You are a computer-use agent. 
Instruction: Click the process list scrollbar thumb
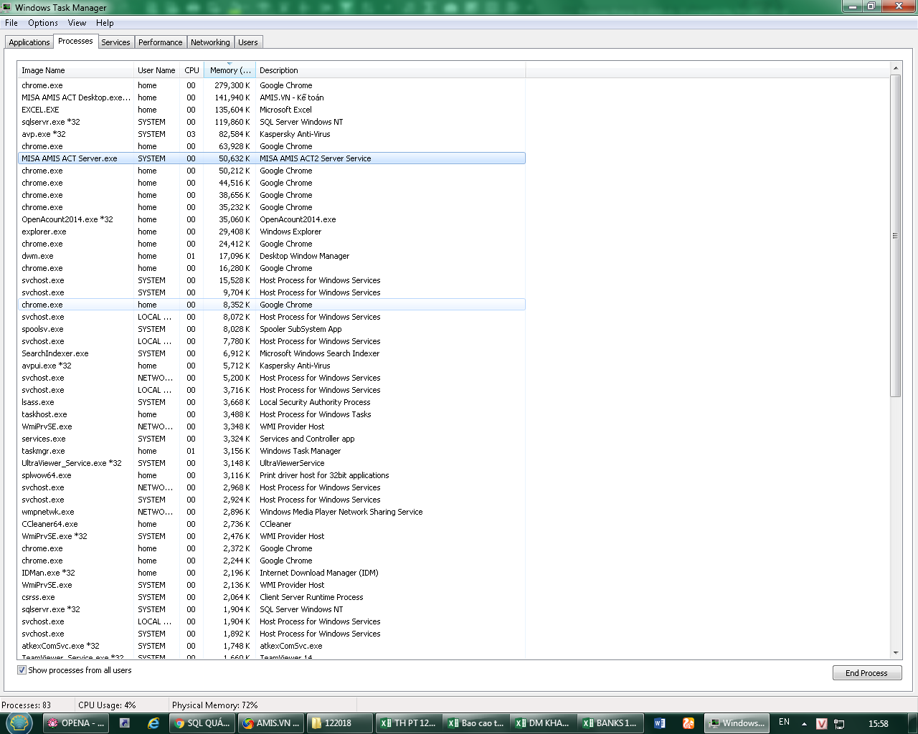pos(895,235)
